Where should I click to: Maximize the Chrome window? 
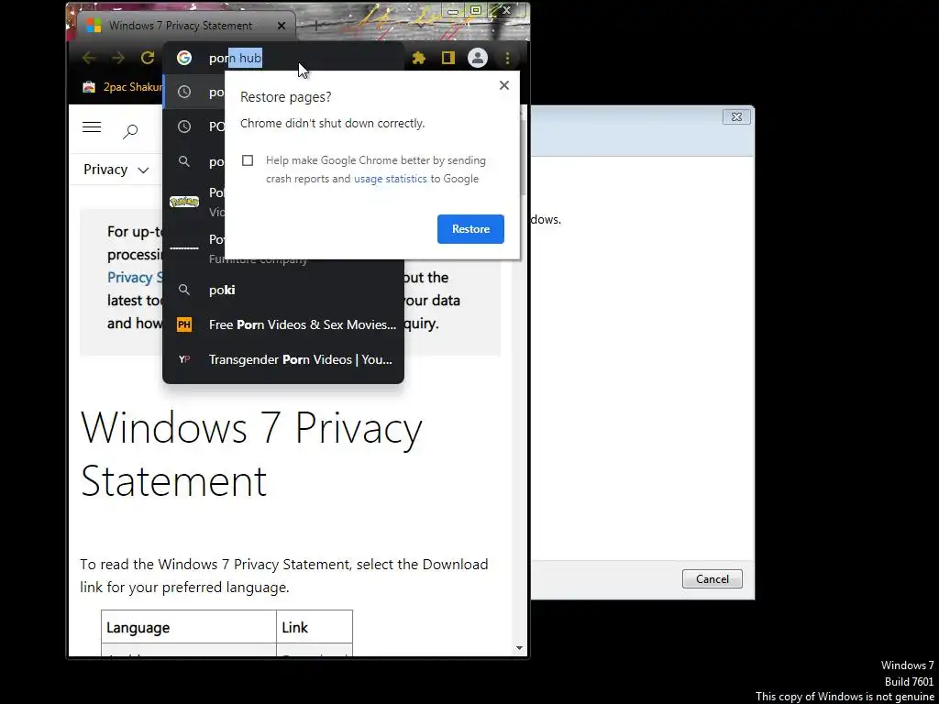click(476, 10)
